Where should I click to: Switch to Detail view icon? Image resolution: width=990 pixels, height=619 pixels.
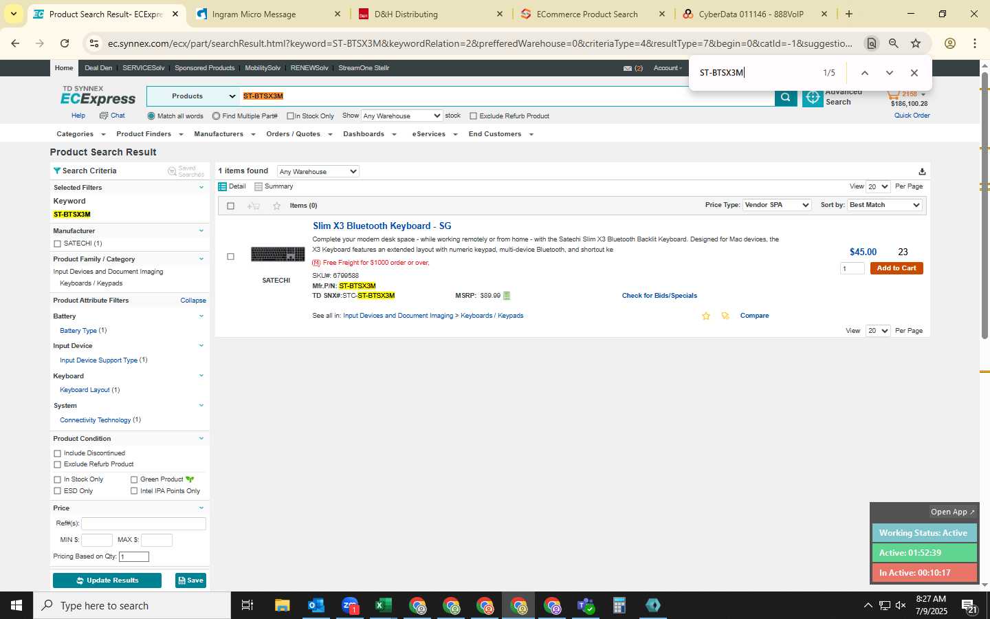pos(222,186)
